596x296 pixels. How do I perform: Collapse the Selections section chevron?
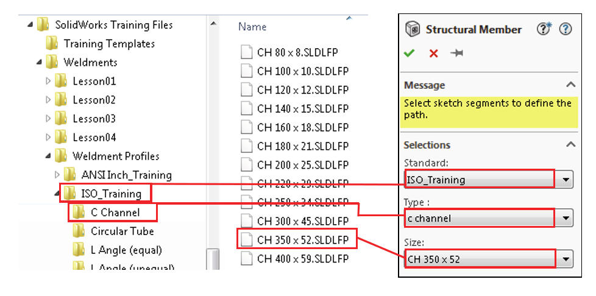[x=570, y=144]
